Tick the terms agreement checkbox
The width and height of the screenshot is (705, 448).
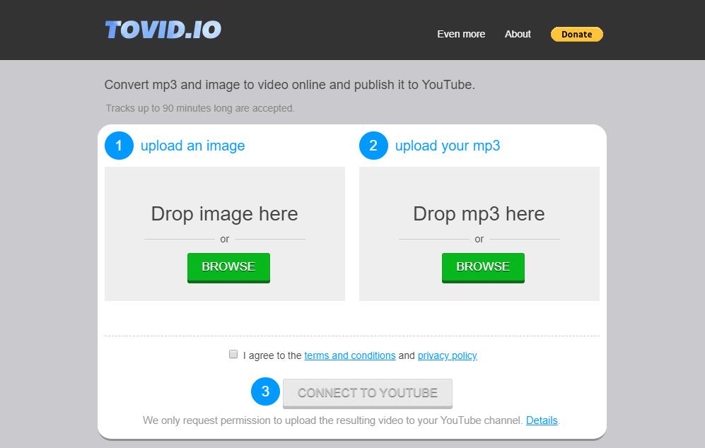click(x=233, y=354)
